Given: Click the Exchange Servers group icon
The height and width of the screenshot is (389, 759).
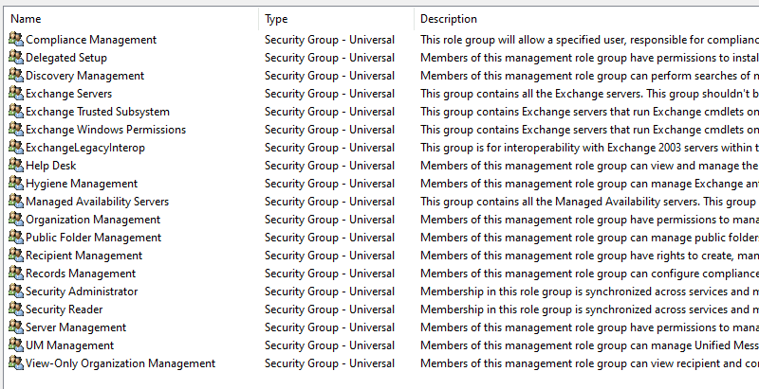Looking at the screenshot, I should coord(16,94).
